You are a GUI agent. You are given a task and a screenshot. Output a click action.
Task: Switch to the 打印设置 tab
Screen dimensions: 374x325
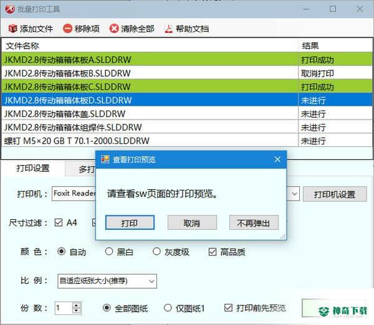click(33, 168)
